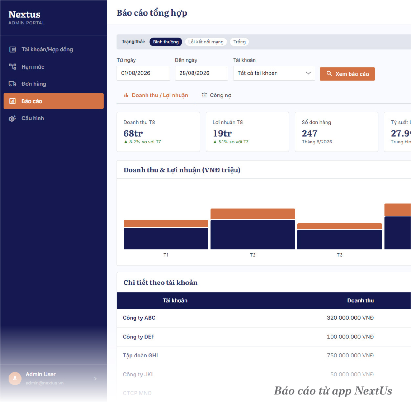Click the Từ ngày date field

pyautogui.click(x=143, y=73)
